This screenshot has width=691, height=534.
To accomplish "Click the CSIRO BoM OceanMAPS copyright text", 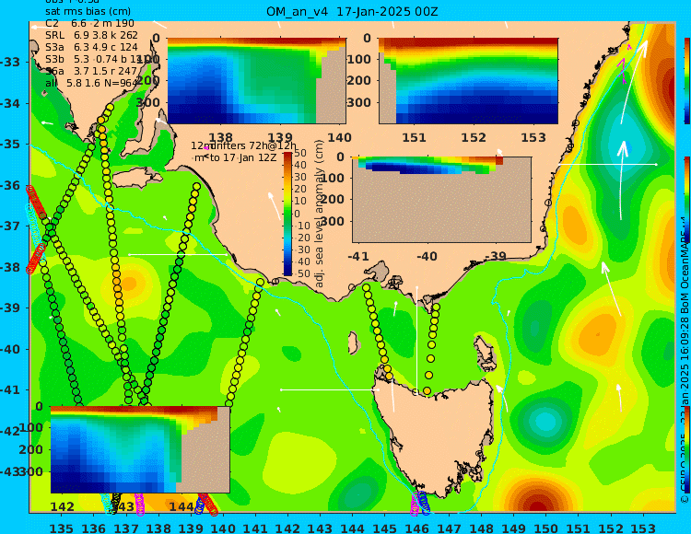I will click(x=684, y=361).
